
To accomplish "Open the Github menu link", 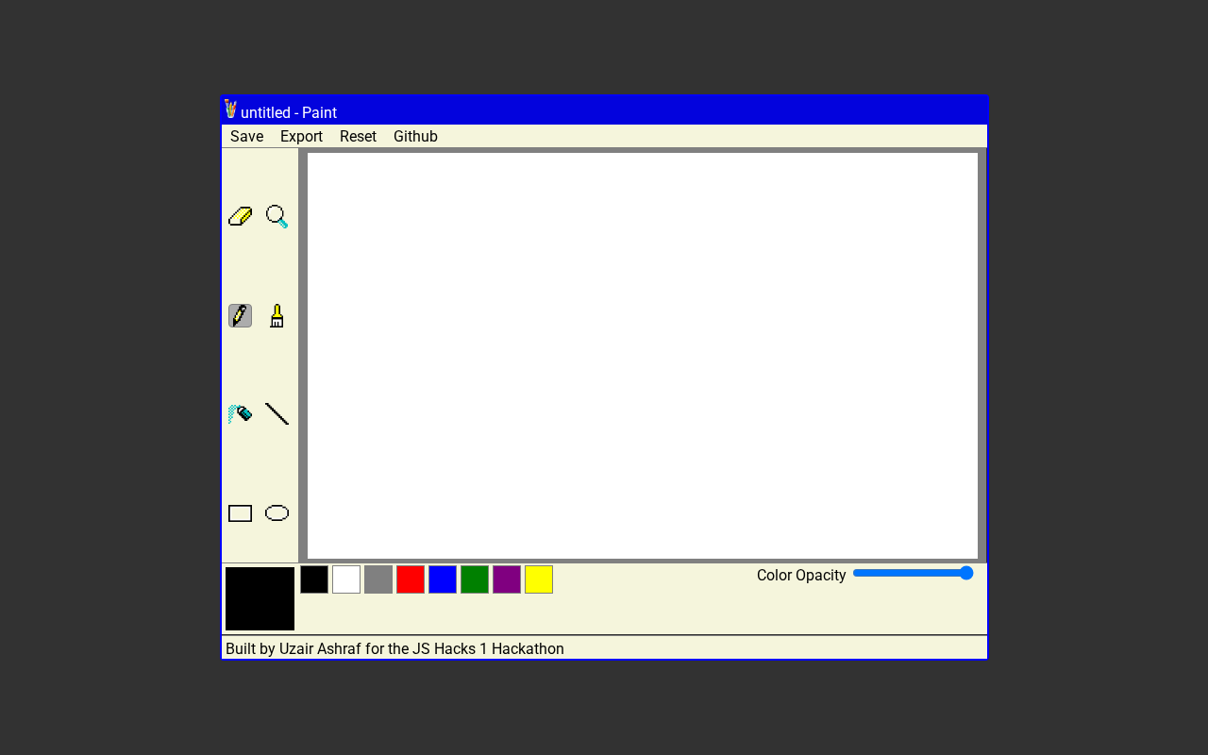I will tap(415, 137).
